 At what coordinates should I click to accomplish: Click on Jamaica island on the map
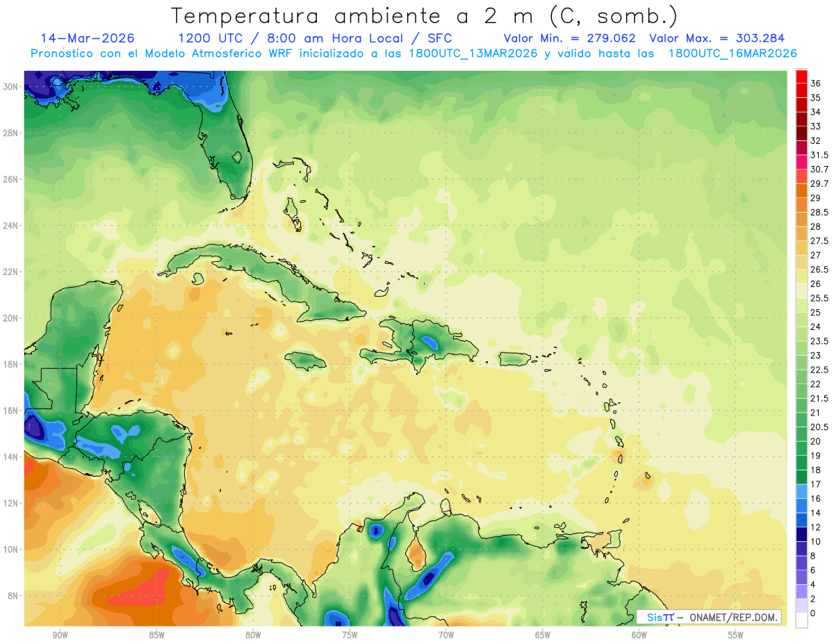coord(301,360)
